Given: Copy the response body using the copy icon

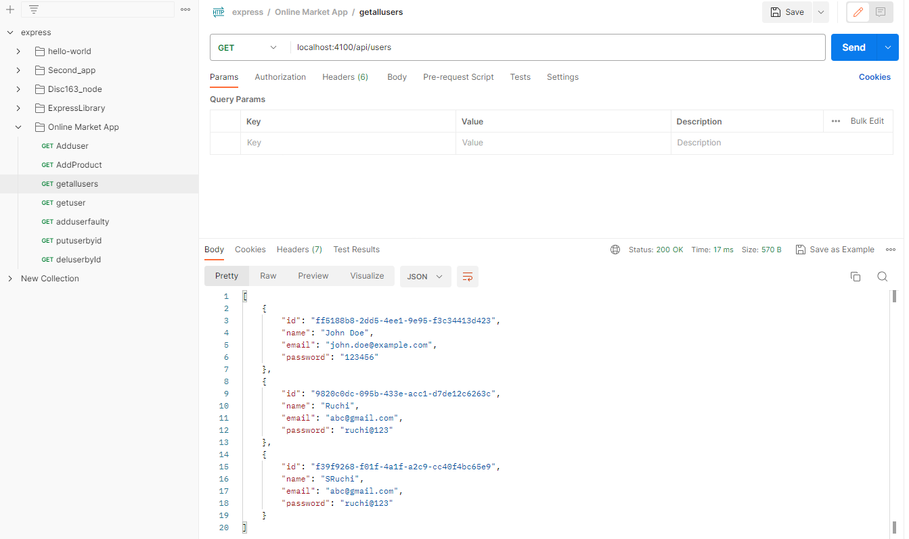Looking at the screenshot, I should [x=856, y=276].
